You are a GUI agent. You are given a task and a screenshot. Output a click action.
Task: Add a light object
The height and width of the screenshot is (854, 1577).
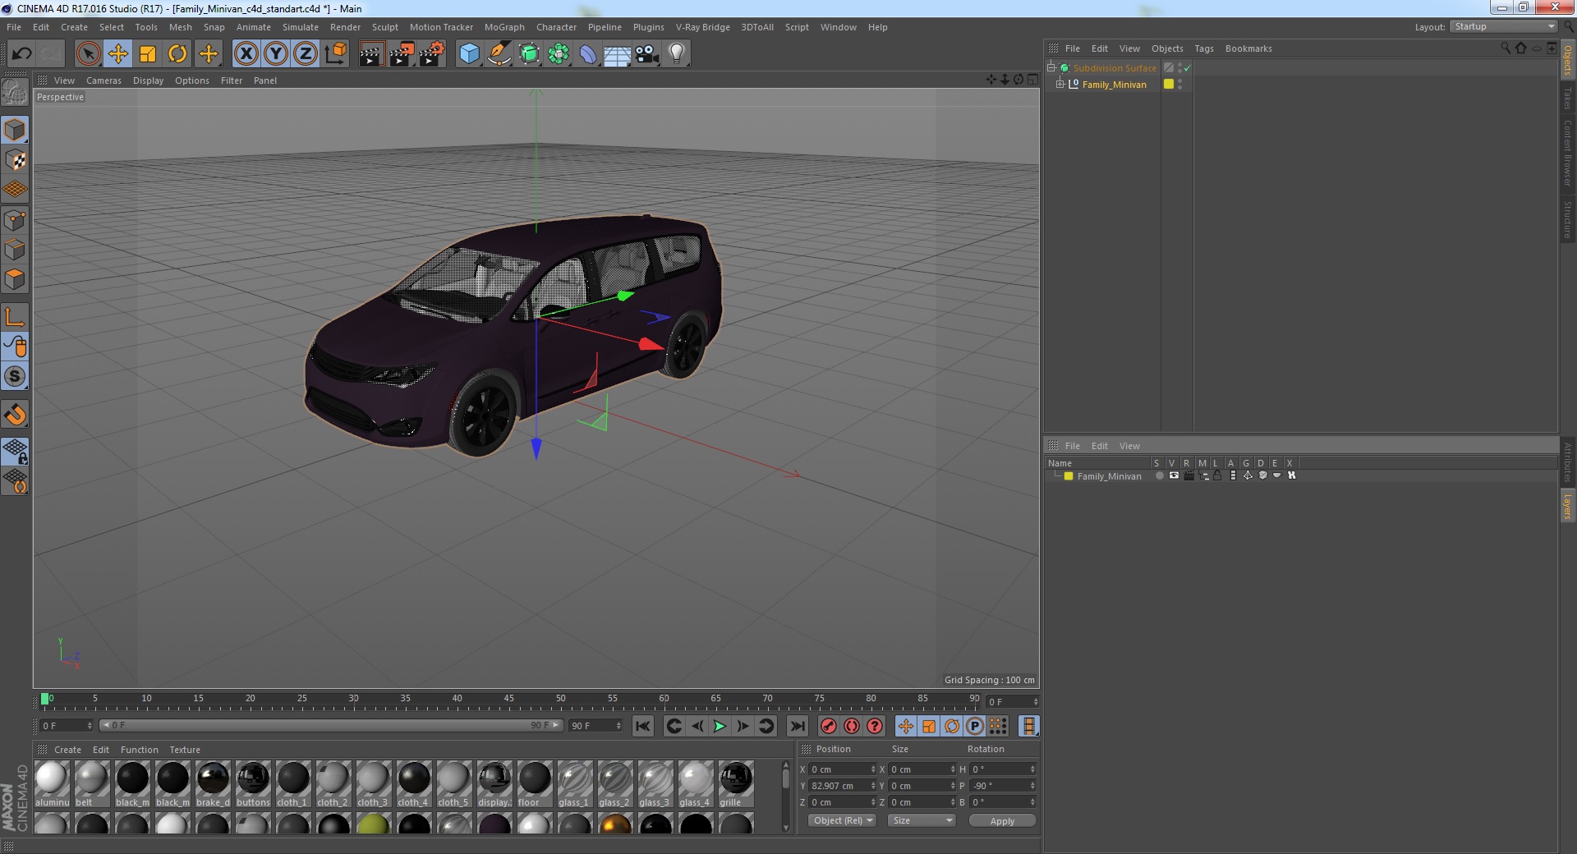coord(676,54)
